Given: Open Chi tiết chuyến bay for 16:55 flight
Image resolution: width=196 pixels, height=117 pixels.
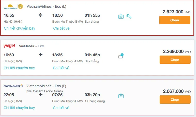Looking at the screenshot, I should (20, 28).
